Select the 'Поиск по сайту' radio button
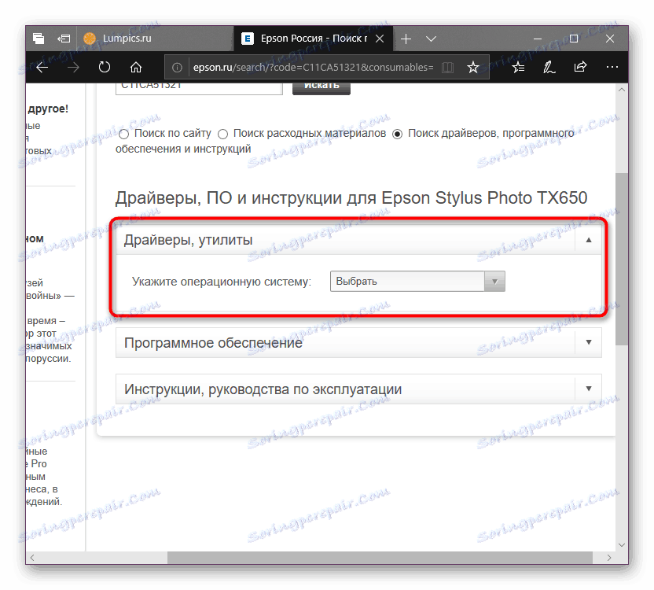Screen dimensions: 654x590 123,134
